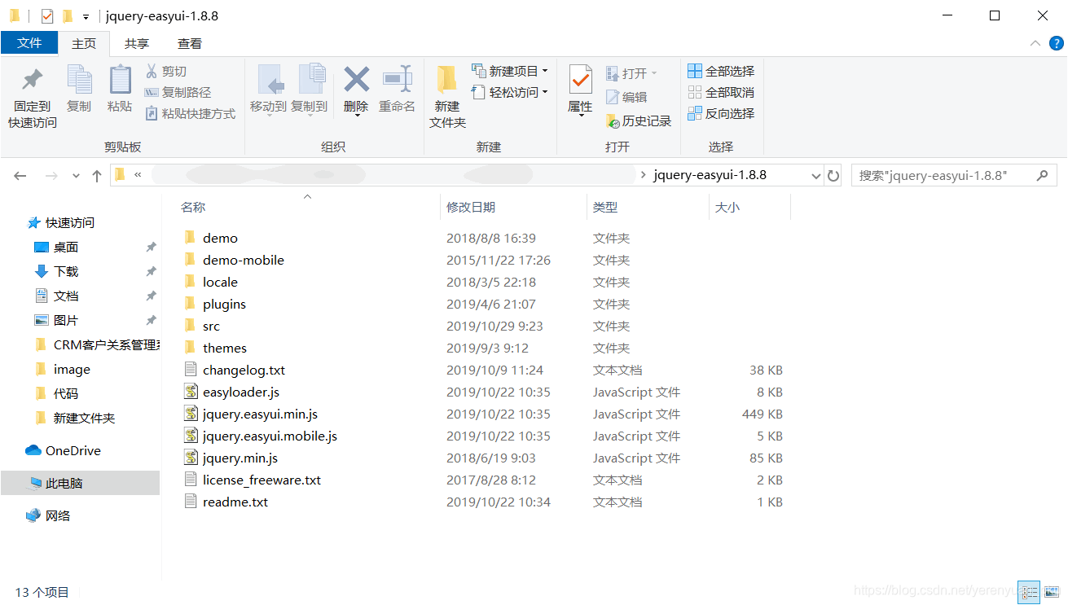Screen dimensions: 1068x605
Task: Switch to large icons view
Action: coord(1051,593)
